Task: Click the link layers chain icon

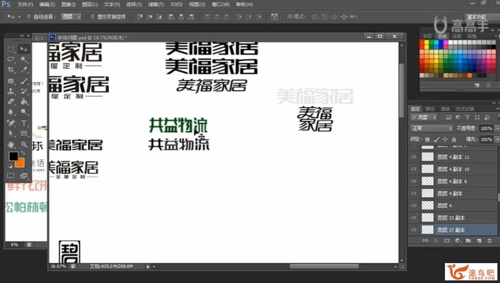Action: [425, 241]
